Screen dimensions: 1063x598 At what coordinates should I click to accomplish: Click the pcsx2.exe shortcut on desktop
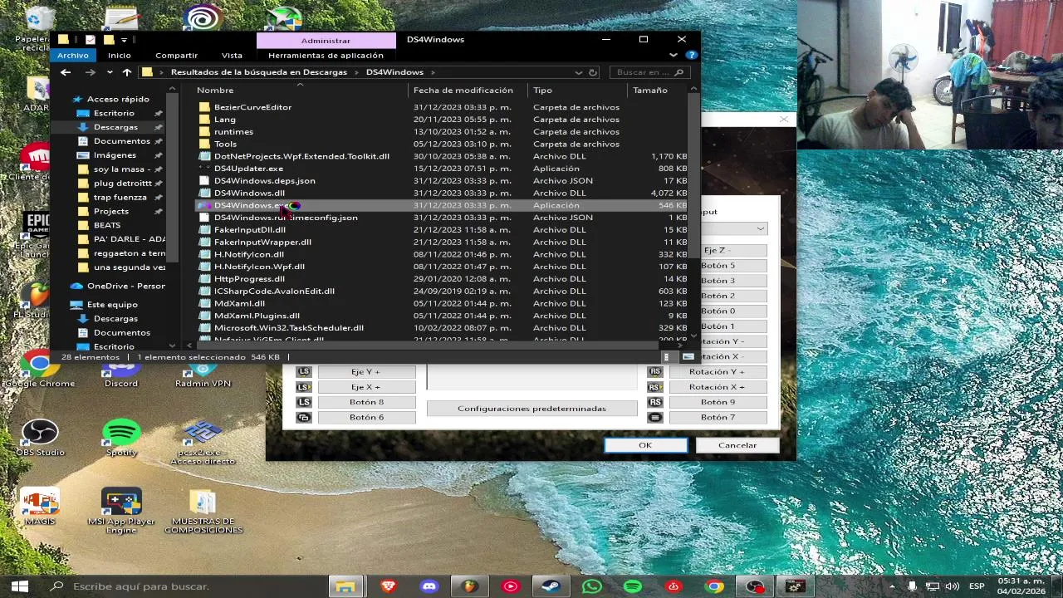point(203,443)
